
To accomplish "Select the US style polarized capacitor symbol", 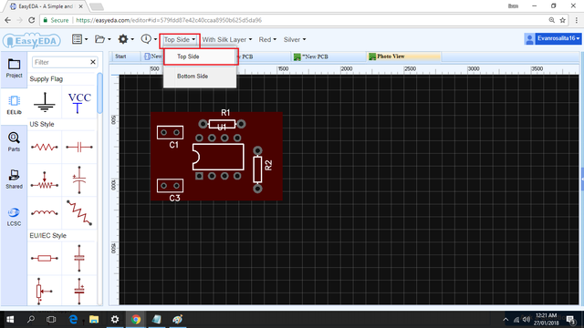I will 79,180.
